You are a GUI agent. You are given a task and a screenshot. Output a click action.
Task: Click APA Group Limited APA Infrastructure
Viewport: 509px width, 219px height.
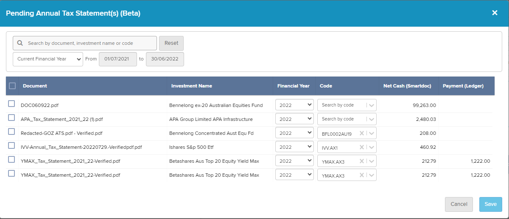211,119
